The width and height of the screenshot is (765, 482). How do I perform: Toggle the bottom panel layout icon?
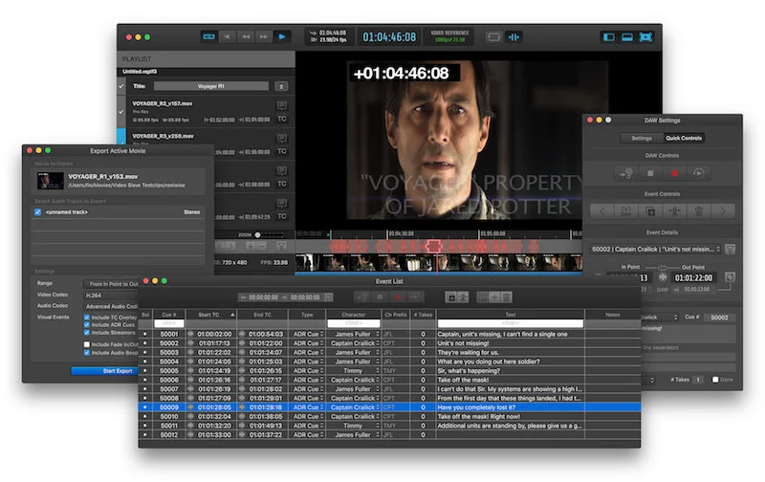tap(627, 37)
